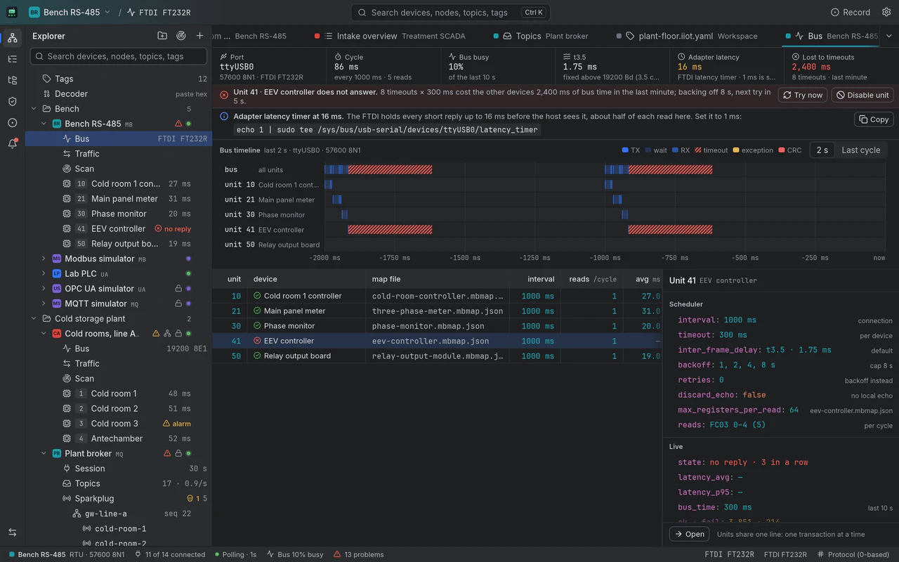899x562 pixels.
Task: Click the top search devices field
Action: pos(450,12)
